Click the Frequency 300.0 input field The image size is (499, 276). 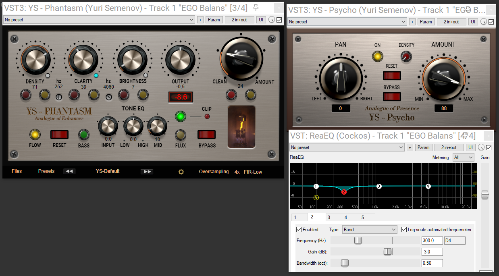(432, 241)
